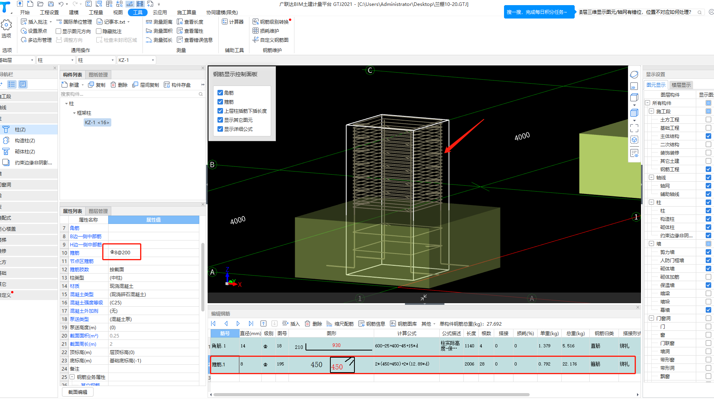Open 记事本.txt notepad tool
The image size is (714, 399).
[113, 22]
